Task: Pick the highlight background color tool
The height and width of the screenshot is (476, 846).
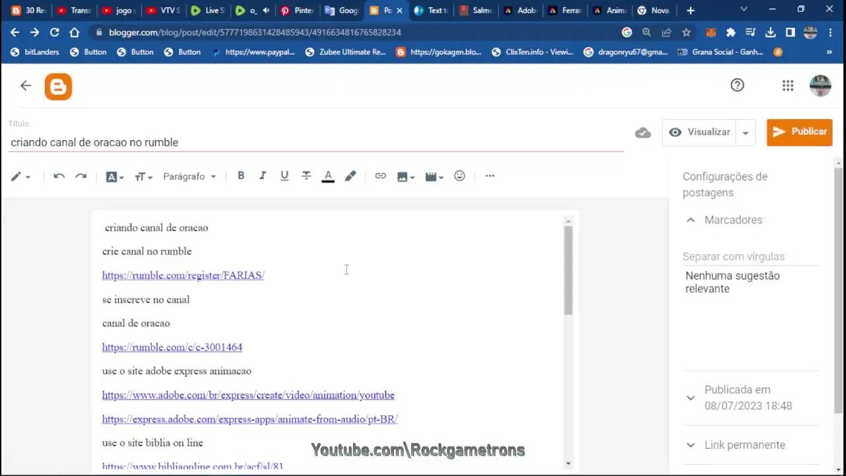Action: (350, 176)
